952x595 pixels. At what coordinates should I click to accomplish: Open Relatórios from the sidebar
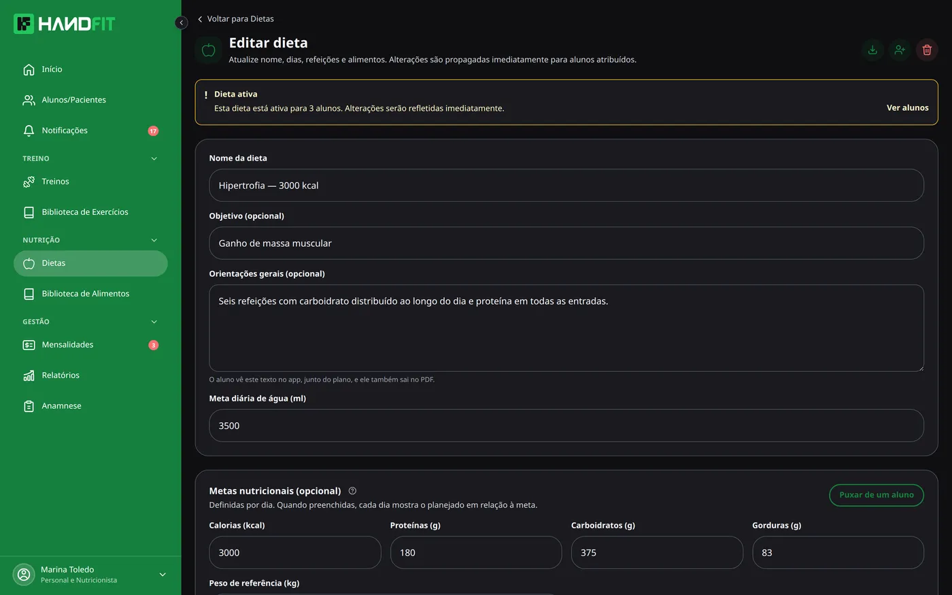coord(90,375)
